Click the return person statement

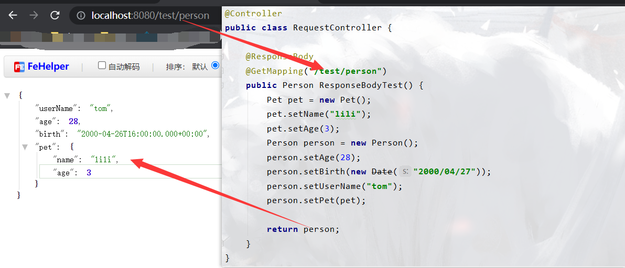[303, 229]
